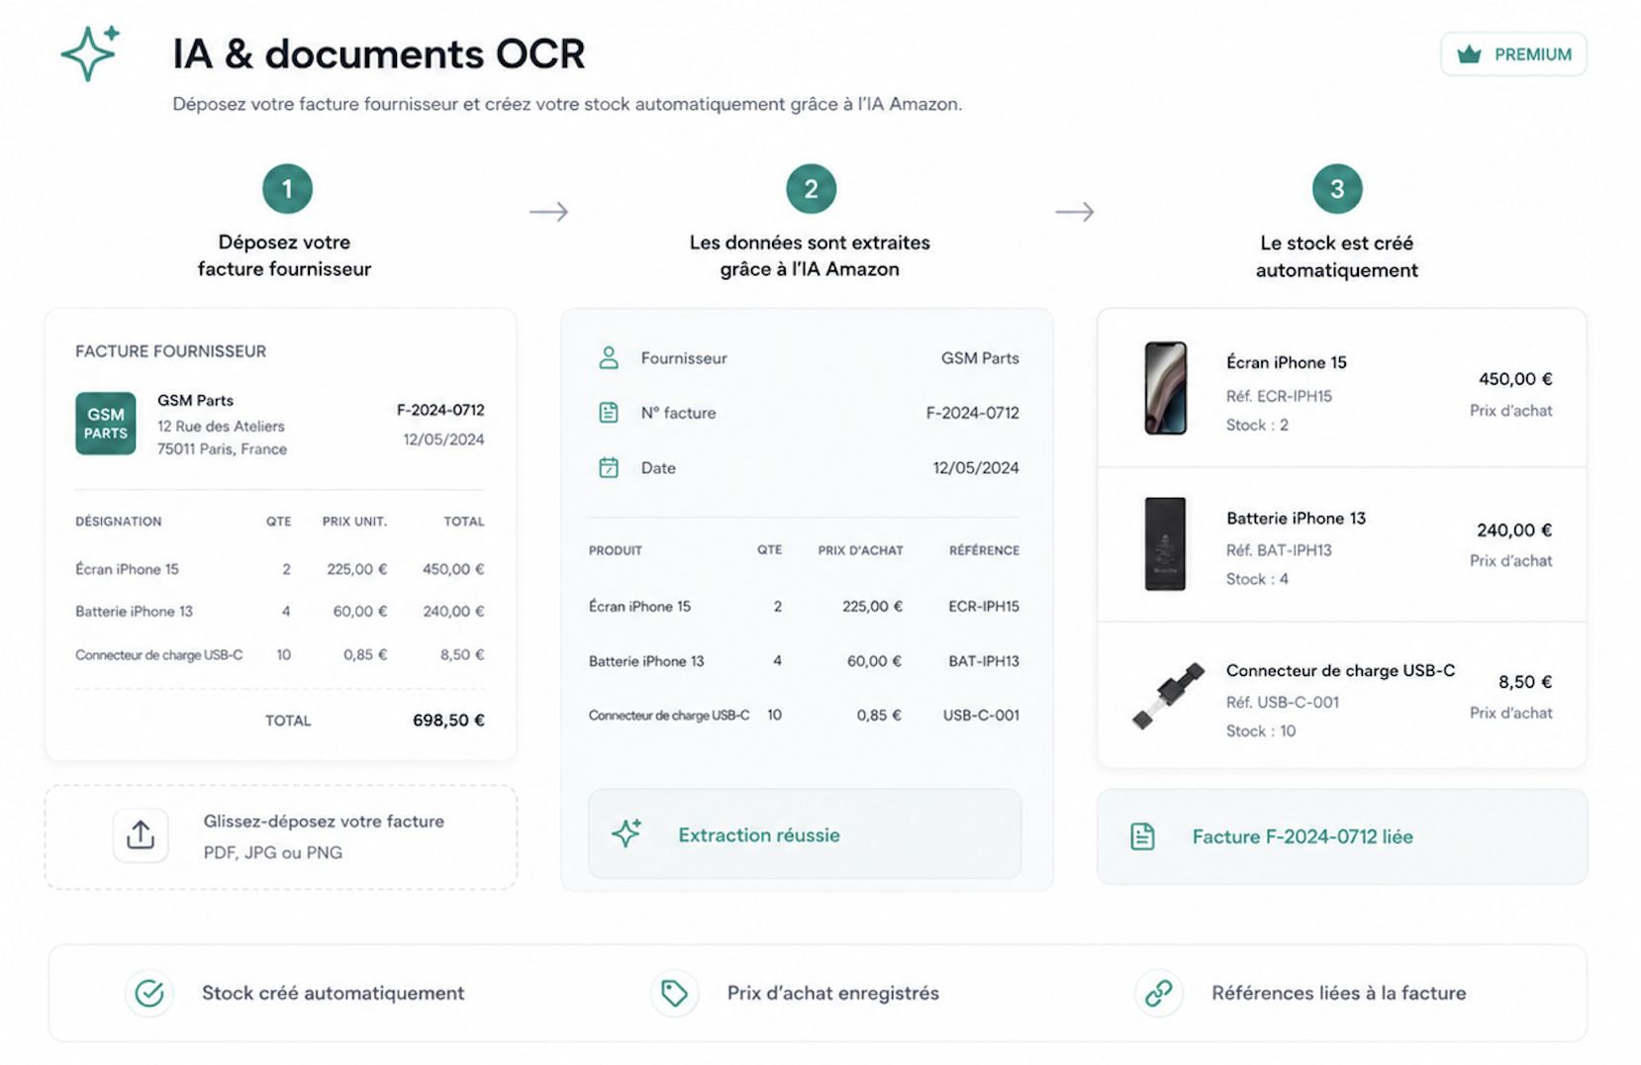
Task: Click the Références liées à la facture label
Action: [x=1339, y=993]
